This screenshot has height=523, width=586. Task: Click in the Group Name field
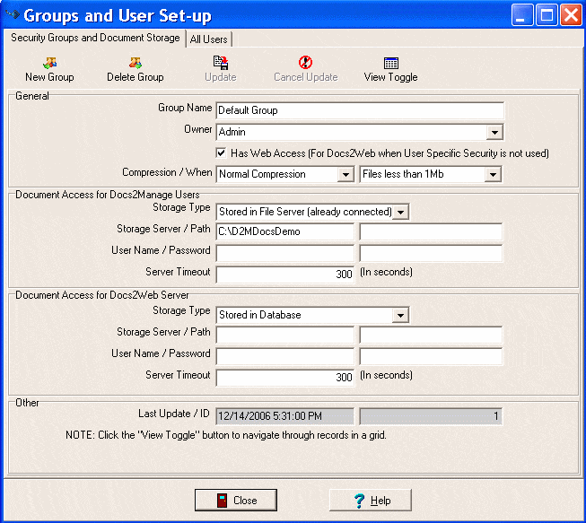pyautogui.click(x=359, y=110)
